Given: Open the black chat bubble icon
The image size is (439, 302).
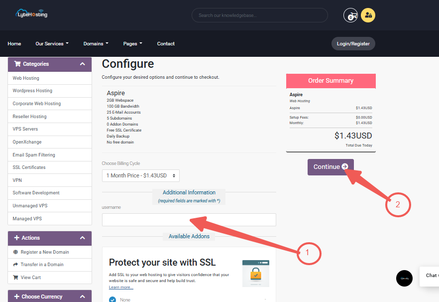Looking at the screenshot, I should tap(404, 278).
